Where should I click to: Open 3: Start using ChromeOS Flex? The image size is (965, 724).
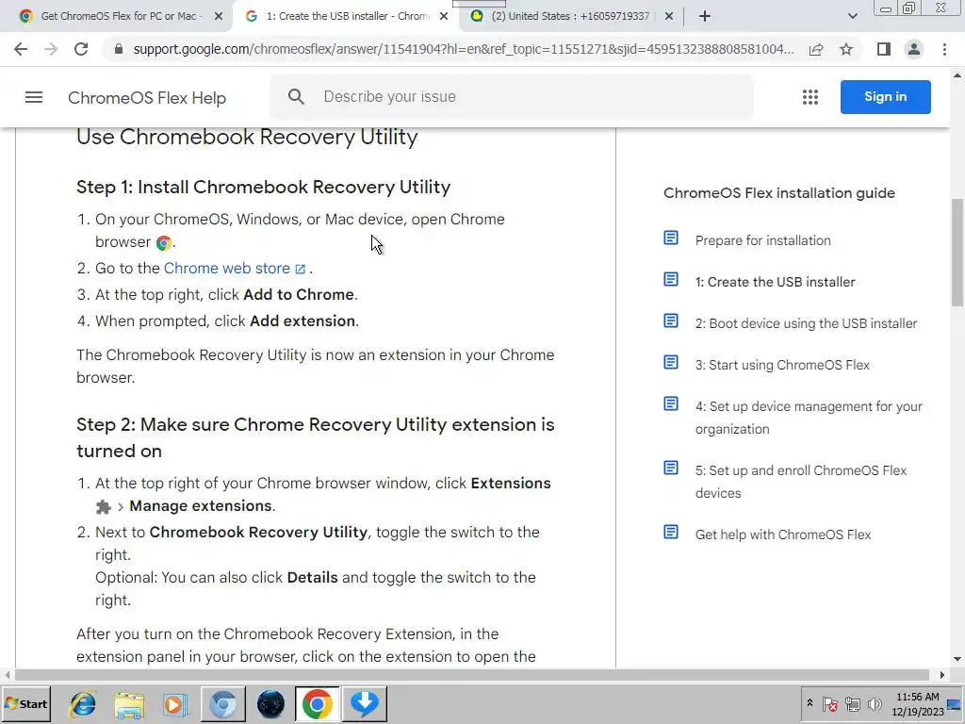tap(782, 365)
